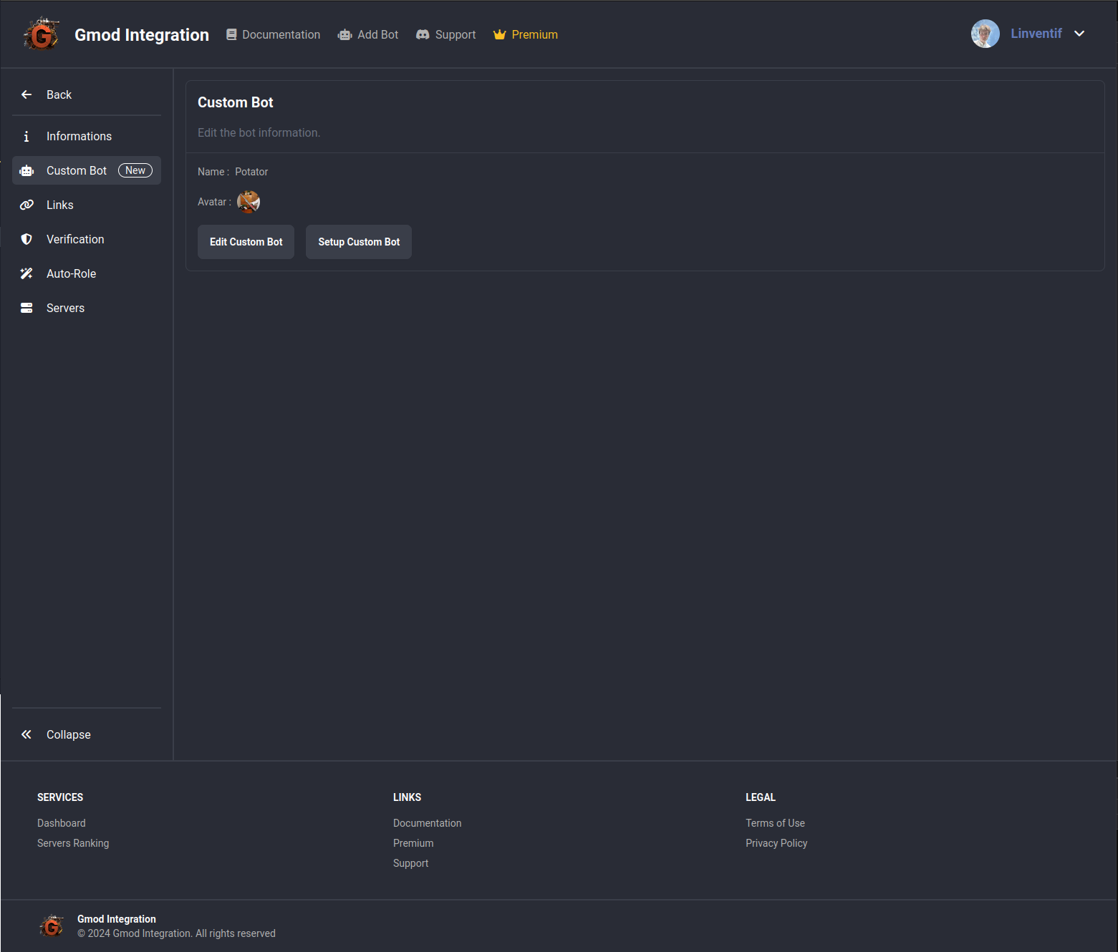Click the Support Discord icon
The height and width of the screenshot is (952, 1118).
(423, 34)
